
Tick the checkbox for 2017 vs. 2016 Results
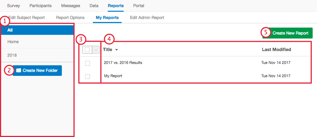pos(87,63)
